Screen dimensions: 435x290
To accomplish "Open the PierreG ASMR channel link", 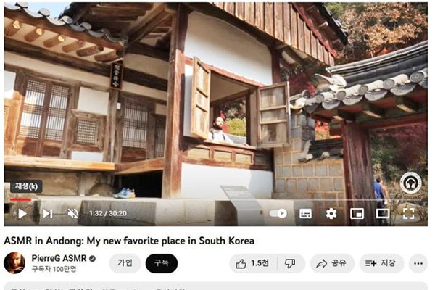I will [59, 258].
